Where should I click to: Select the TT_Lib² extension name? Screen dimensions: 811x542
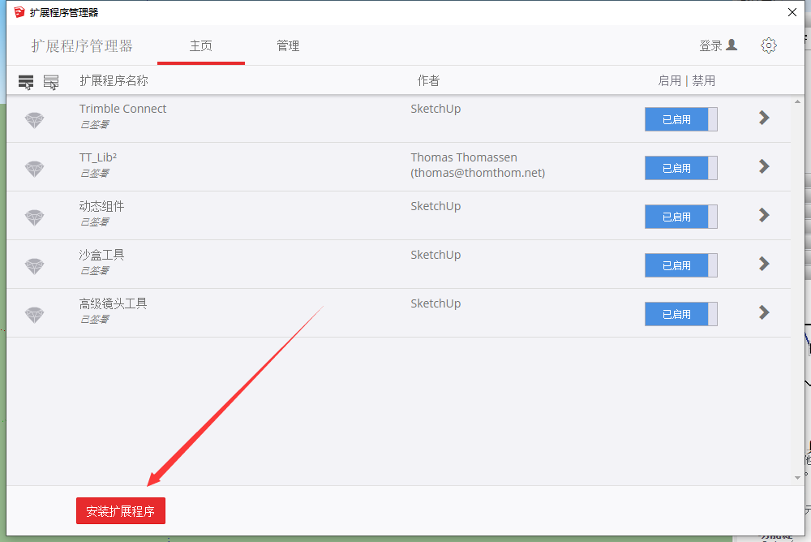pos(98,157)
